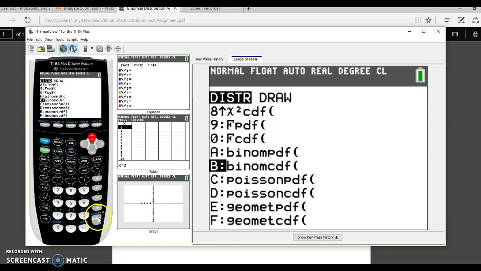Click the number 8 calculator key
The width and height of the screenshot is (481, 271).
click(71, 191)
